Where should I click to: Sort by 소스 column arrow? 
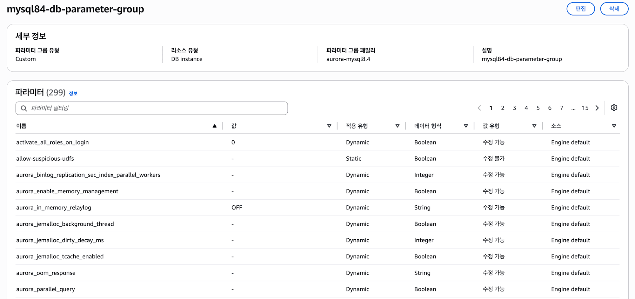pos(614,126)
